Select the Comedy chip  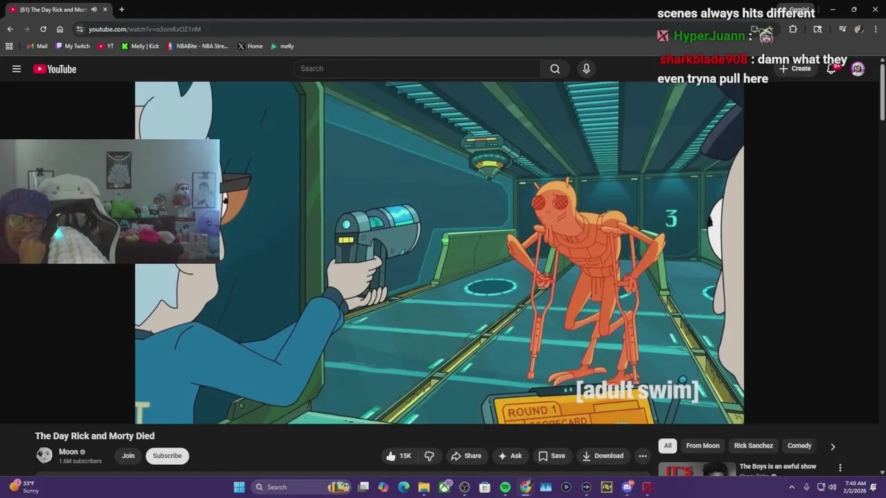(799, 446)
